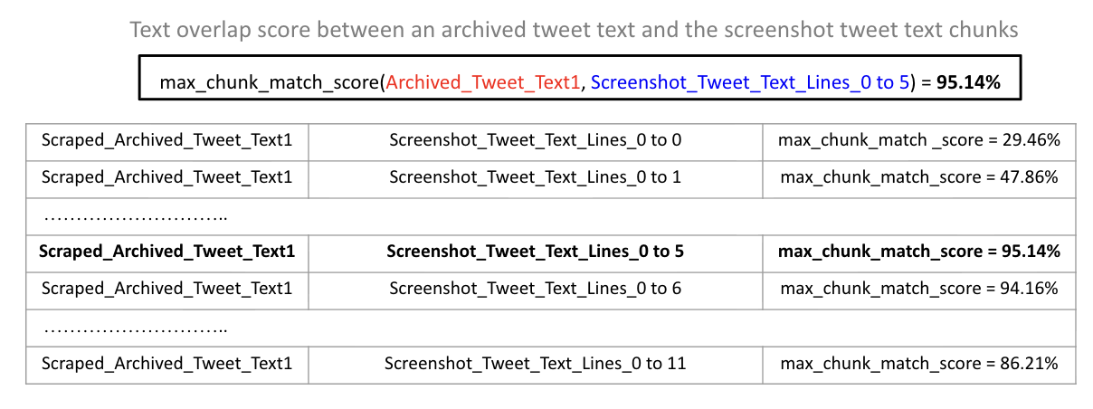Image resolution: width=1093 pixels, height=409 pixels.
Task: Select the Screenshot_Tweet_Text_Lines_0 to 1 cell
Action: [535, 176]
